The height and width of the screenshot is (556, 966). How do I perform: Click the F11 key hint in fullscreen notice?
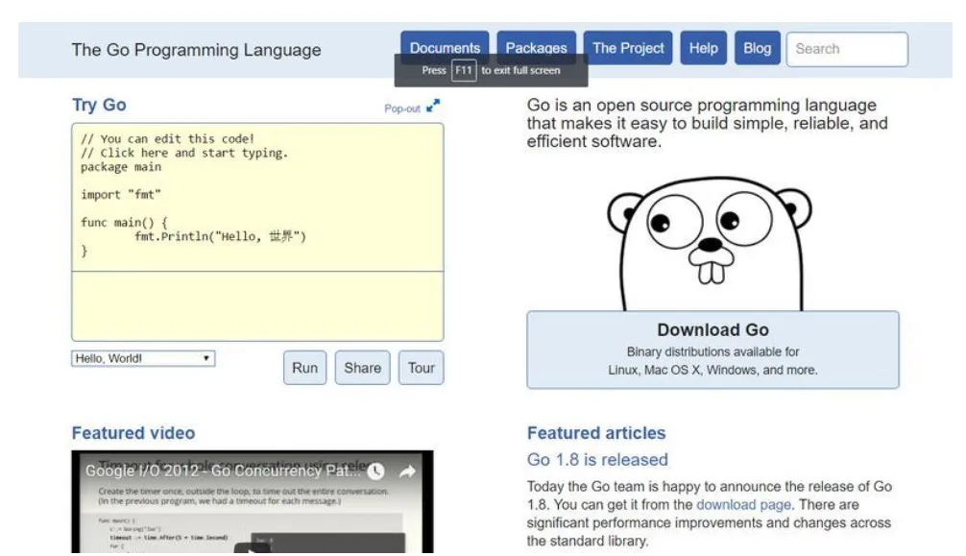point(463,71)
